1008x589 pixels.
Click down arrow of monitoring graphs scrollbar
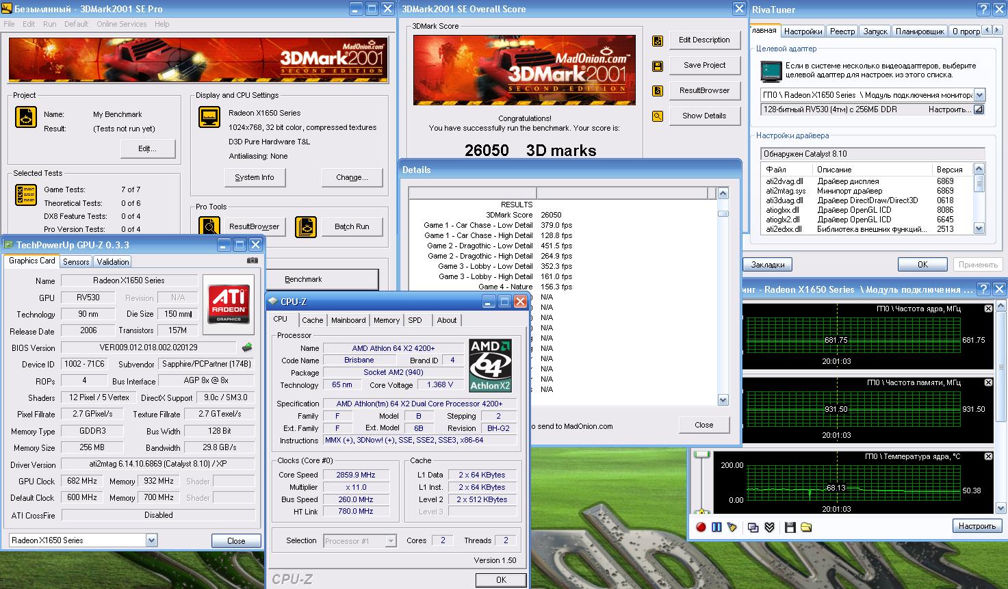pos(1000,508)
